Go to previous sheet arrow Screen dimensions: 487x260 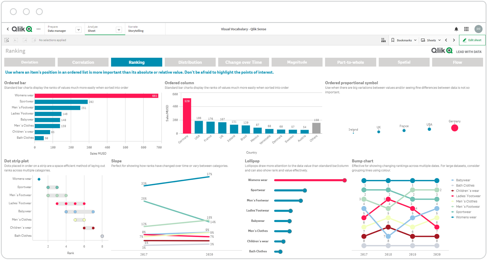pyautogui.click(x=446, y=40)
